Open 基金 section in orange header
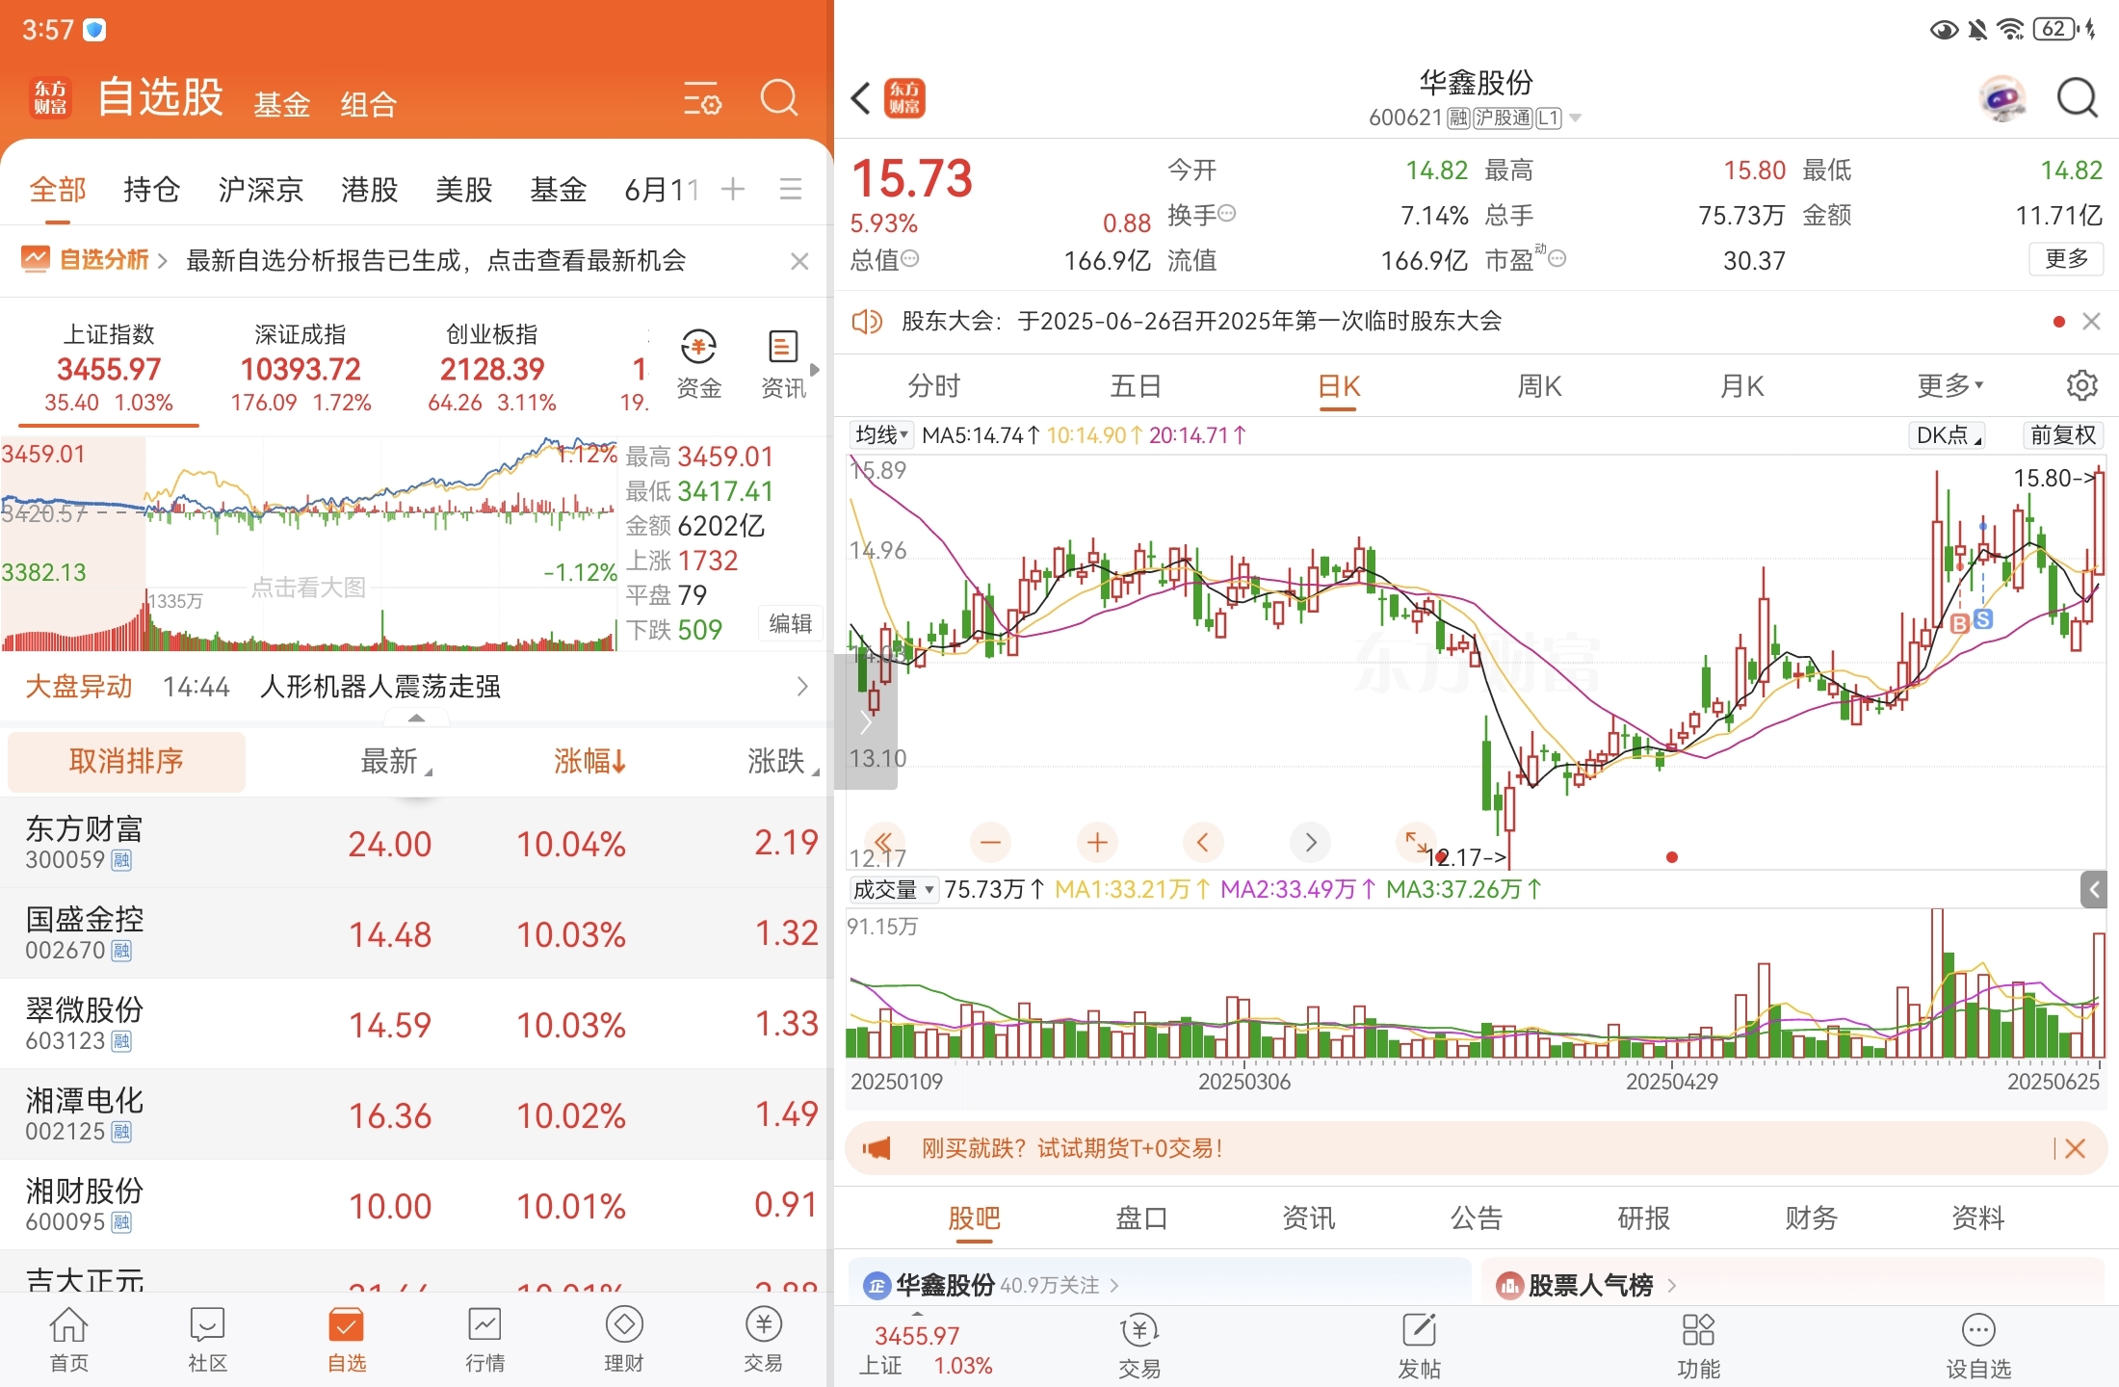This screenshot has width=2119, height=1387. (282, 105)
